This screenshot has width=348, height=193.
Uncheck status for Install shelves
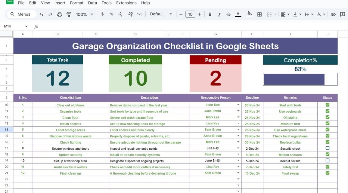point(327,124)
